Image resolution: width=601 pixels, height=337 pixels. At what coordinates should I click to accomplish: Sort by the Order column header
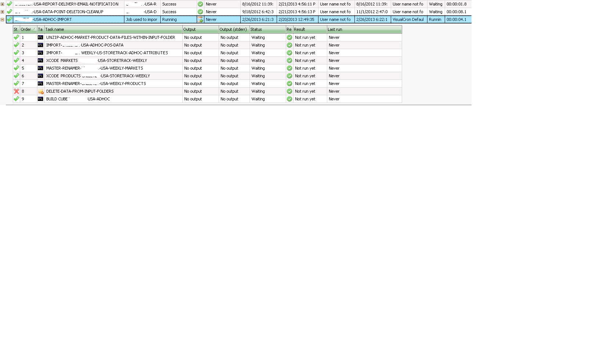tap(28, 29)
